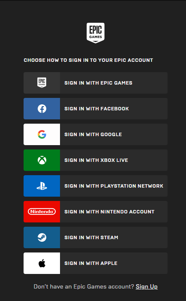Click the black Apple logo icon
This screenshot has width=186, height=301.
[42, 263]
